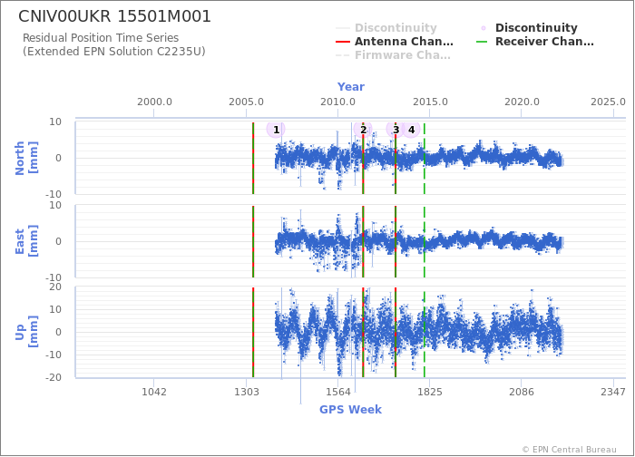
Task: Click the EPN Central Bureau credit
Action: 570,450
